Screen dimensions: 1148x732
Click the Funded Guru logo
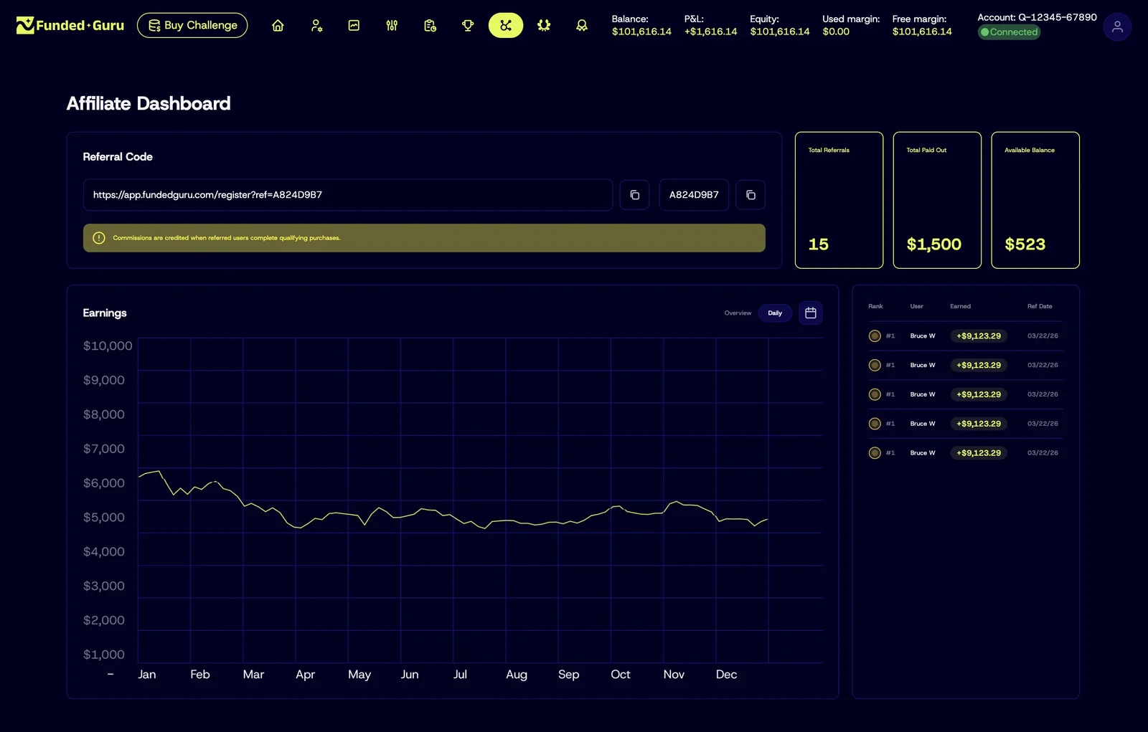(69, 25)
